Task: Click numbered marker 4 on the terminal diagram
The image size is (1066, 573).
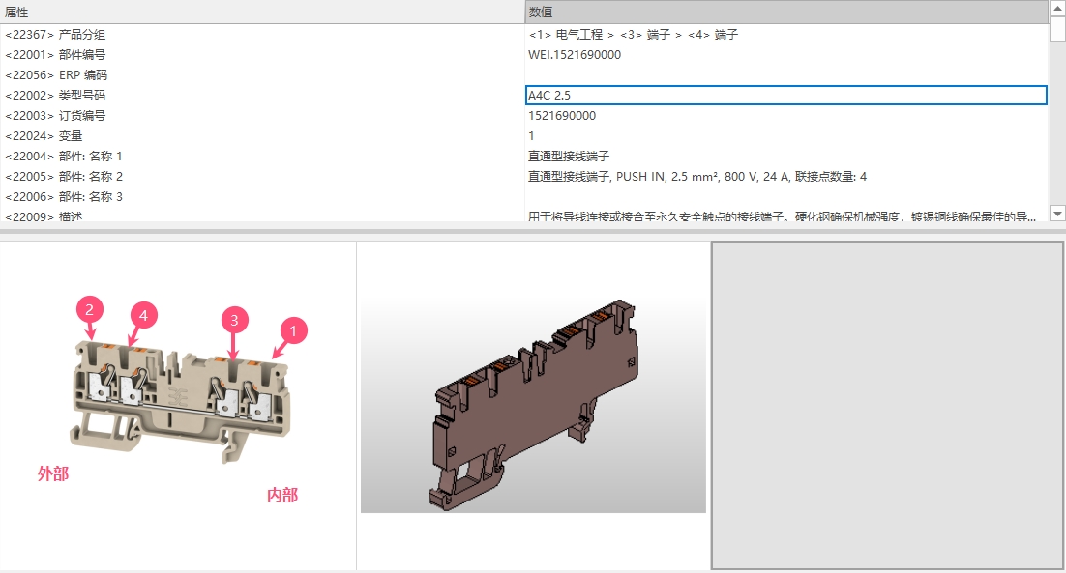Action: 143,315
